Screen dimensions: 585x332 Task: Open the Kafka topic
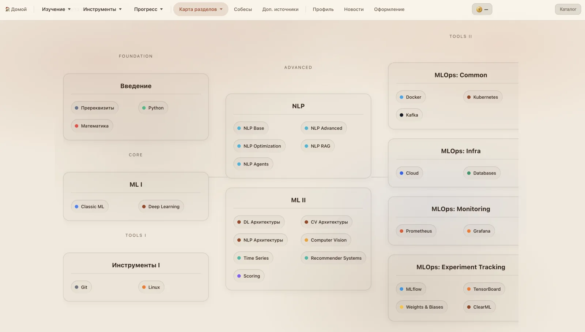tap(409, 115)
